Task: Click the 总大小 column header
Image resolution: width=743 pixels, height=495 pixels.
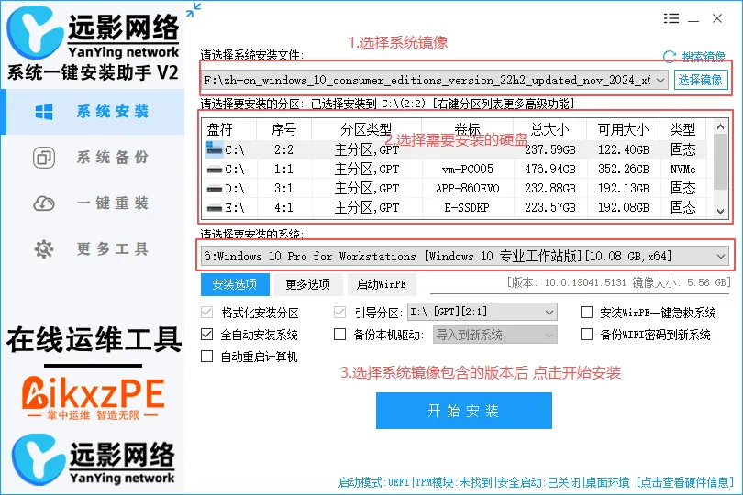Action: tap(550, 129)
